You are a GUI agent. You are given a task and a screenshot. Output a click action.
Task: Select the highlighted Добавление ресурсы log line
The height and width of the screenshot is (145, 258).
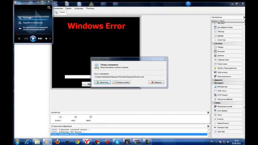pyautogui.click(x=129, y=134)
